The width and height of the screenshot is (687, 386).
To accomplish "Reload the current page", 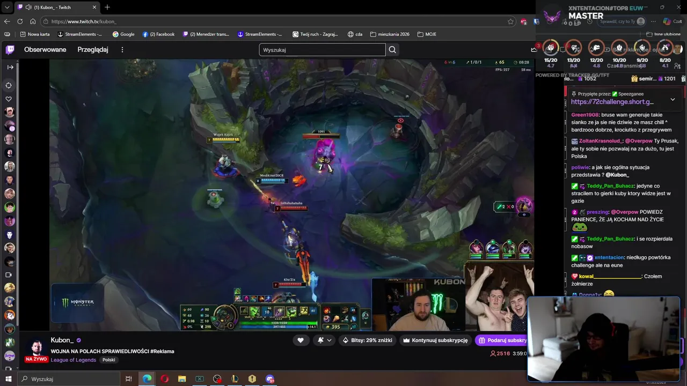I will (x=20, y=21).
